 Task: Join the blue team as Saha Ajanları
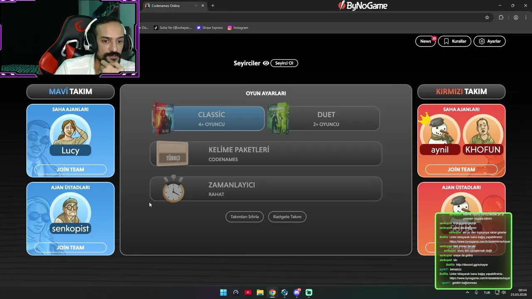point(70,169)
